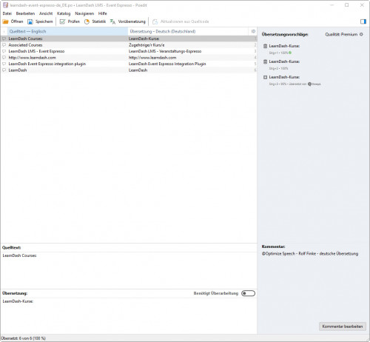Screen dimensions: 370x342
Task: Toggle the Benötigt Überarbeitung switch
Action: tap(248, 293)
